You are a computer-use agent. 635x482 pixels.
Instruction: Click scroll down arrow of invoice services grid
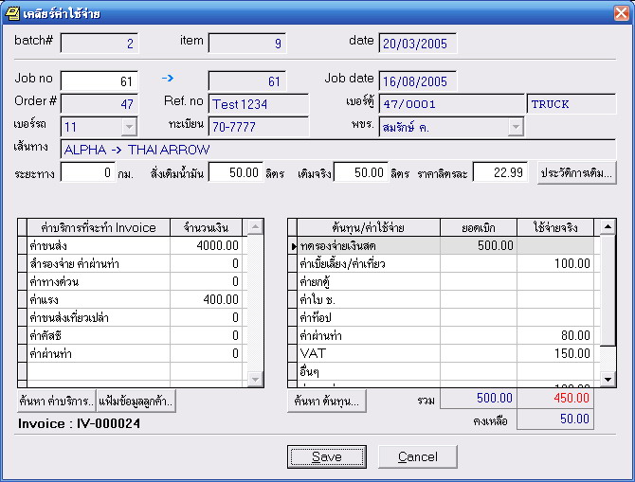[255, 379]
